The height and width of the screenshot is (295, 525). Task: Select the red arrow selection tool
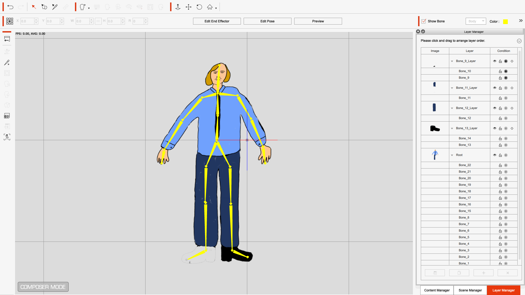click(x=34, y=7)
